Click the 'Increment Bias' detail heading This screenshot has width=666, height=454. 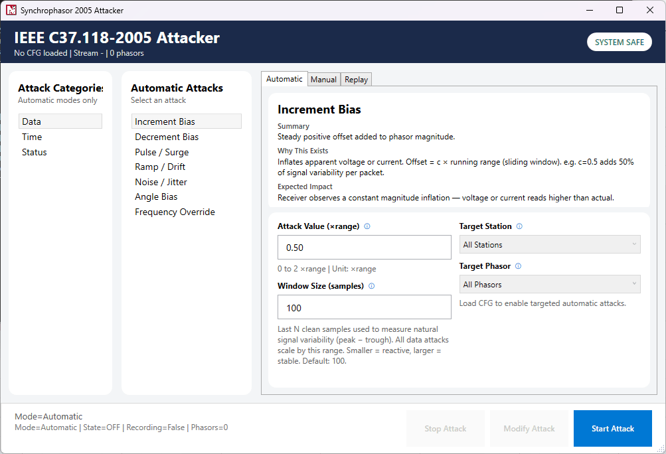coord(319,110)
